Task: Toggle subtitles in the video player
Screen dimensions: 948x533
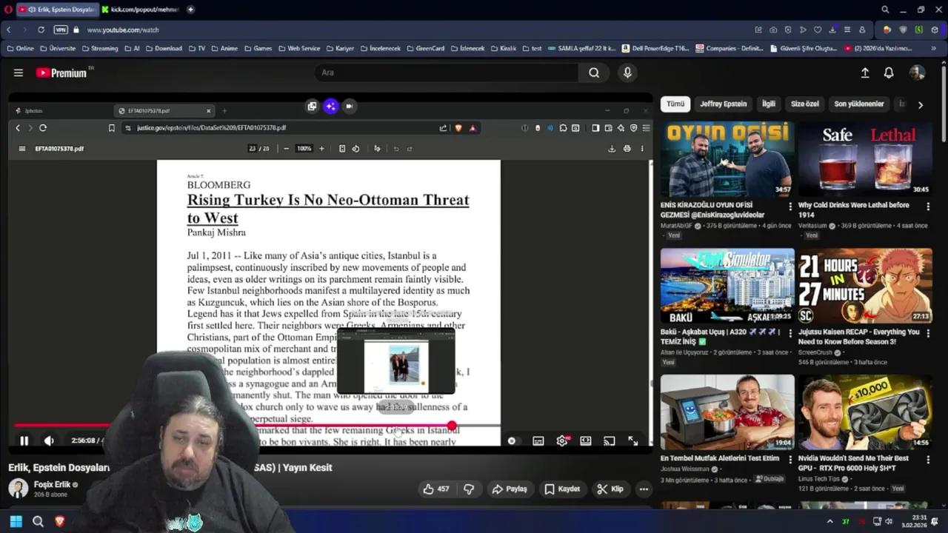Action: [538, 440]
